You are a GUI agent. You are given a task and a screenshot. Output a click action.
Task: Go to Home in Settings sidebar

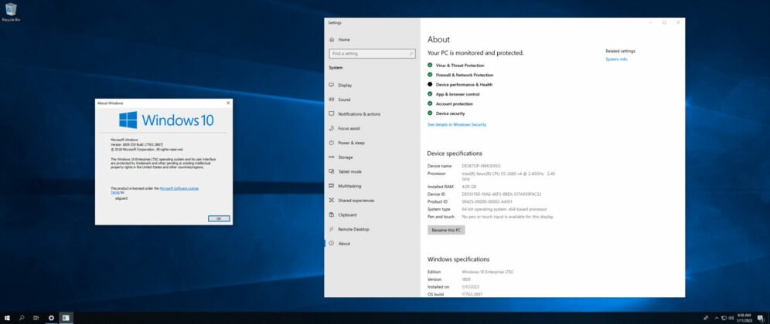point(372,39)
